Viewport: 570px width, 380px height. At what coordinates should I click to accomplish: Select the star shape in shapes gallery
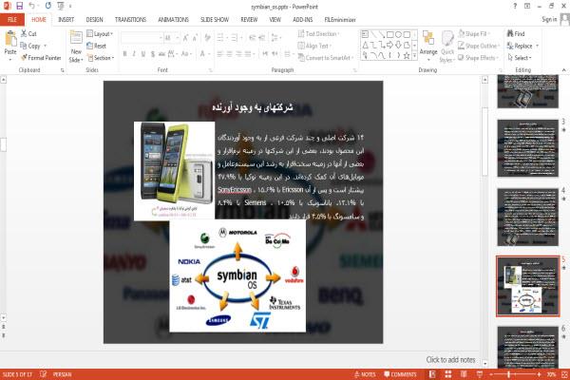(407, 55)
